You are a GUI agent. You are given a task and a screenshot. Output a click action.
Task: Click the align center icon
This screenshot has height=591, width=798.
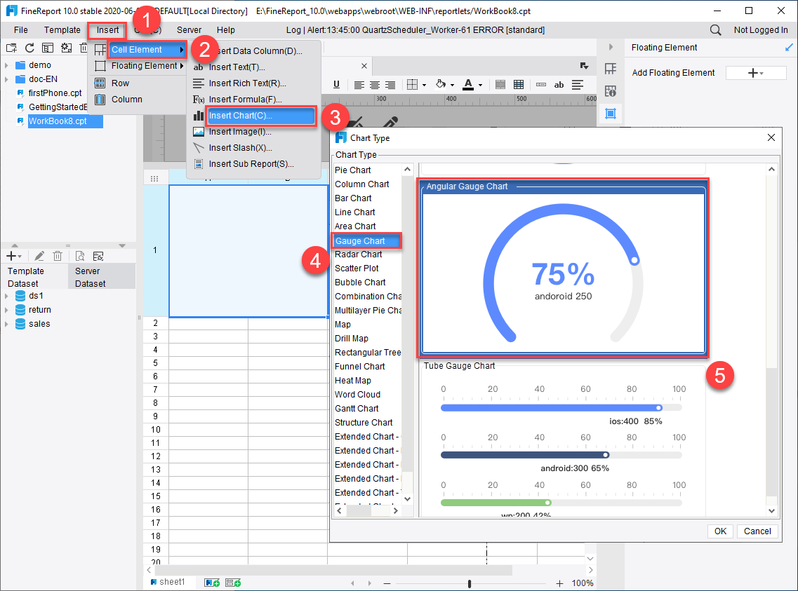(375, 85)
